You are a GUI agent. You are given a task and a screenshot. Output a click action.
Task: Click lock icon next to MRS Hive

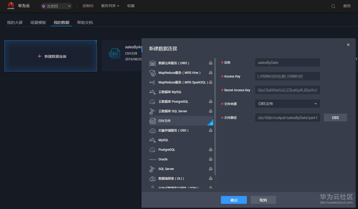click(x=211, y=73)
